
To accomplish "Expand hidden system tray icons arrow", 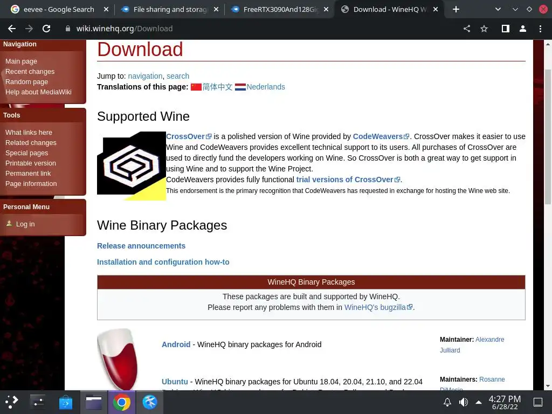I will [x=479, y=402].
